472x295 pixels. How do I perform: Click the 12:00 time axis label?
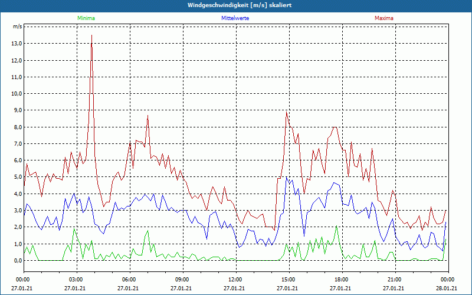pyautogui.click(x=235, y=279)
